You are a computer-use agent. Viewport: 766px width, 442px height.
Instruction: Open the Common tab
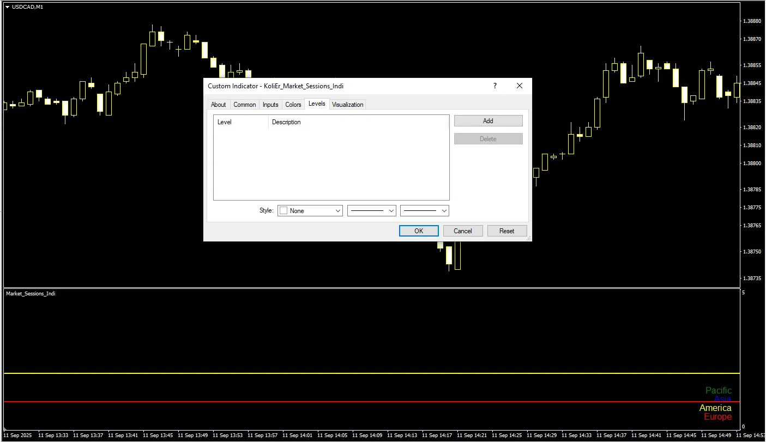coord(244,105)
